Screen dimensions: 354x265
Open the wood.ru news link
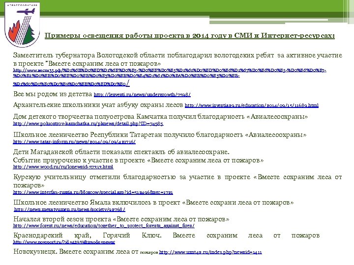point(63,167)
